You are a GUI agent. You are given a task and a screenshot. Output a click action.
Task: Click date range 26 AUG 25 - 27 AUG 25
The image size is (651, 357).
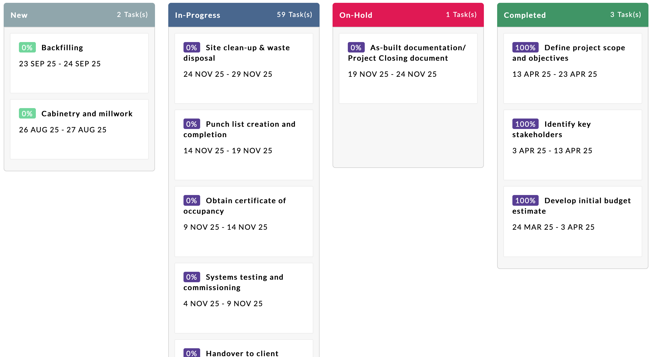pyautogui.click(x=63, y=130)
